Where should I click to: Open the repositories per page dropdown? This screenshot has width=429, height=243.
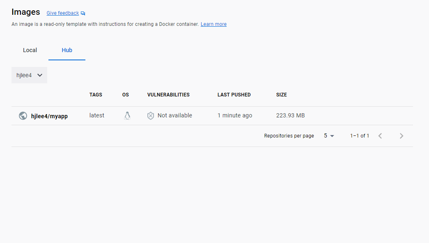point(329,136)
